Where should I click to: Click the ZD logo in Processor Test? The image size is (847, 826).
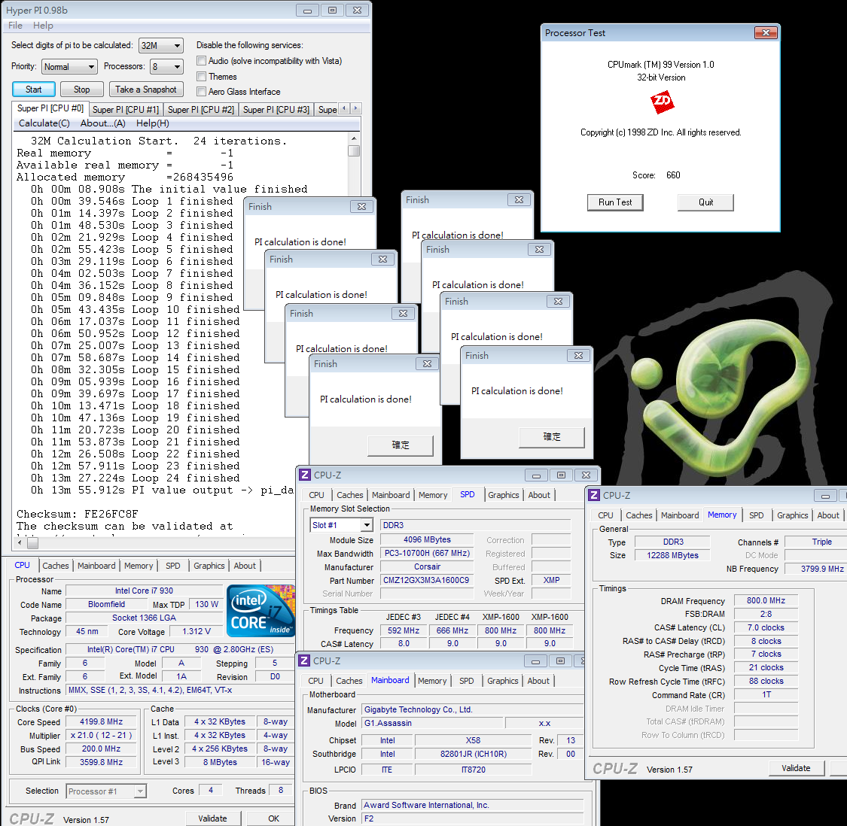coord(662,102)
